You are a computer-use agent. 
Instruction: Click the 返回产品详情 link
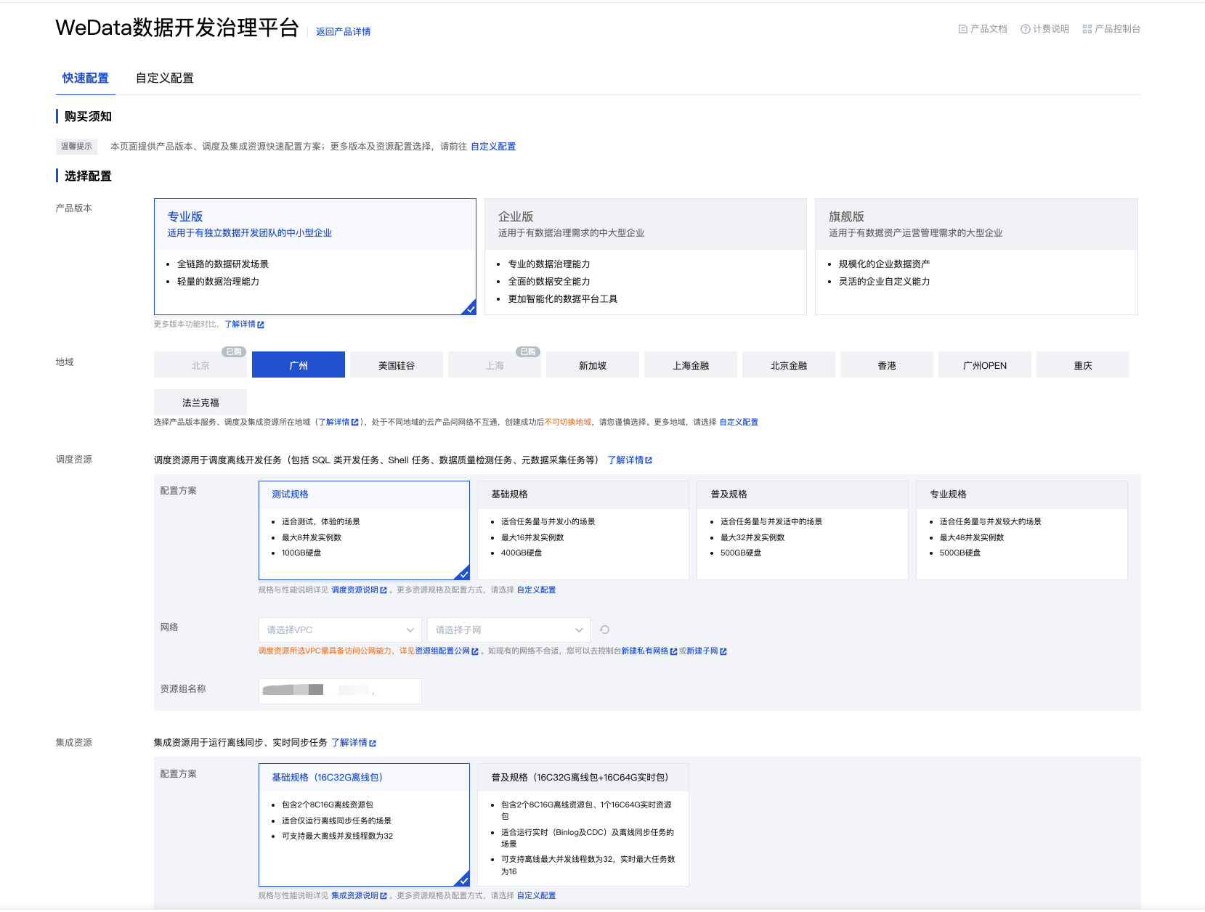click(x=343, y=32)
